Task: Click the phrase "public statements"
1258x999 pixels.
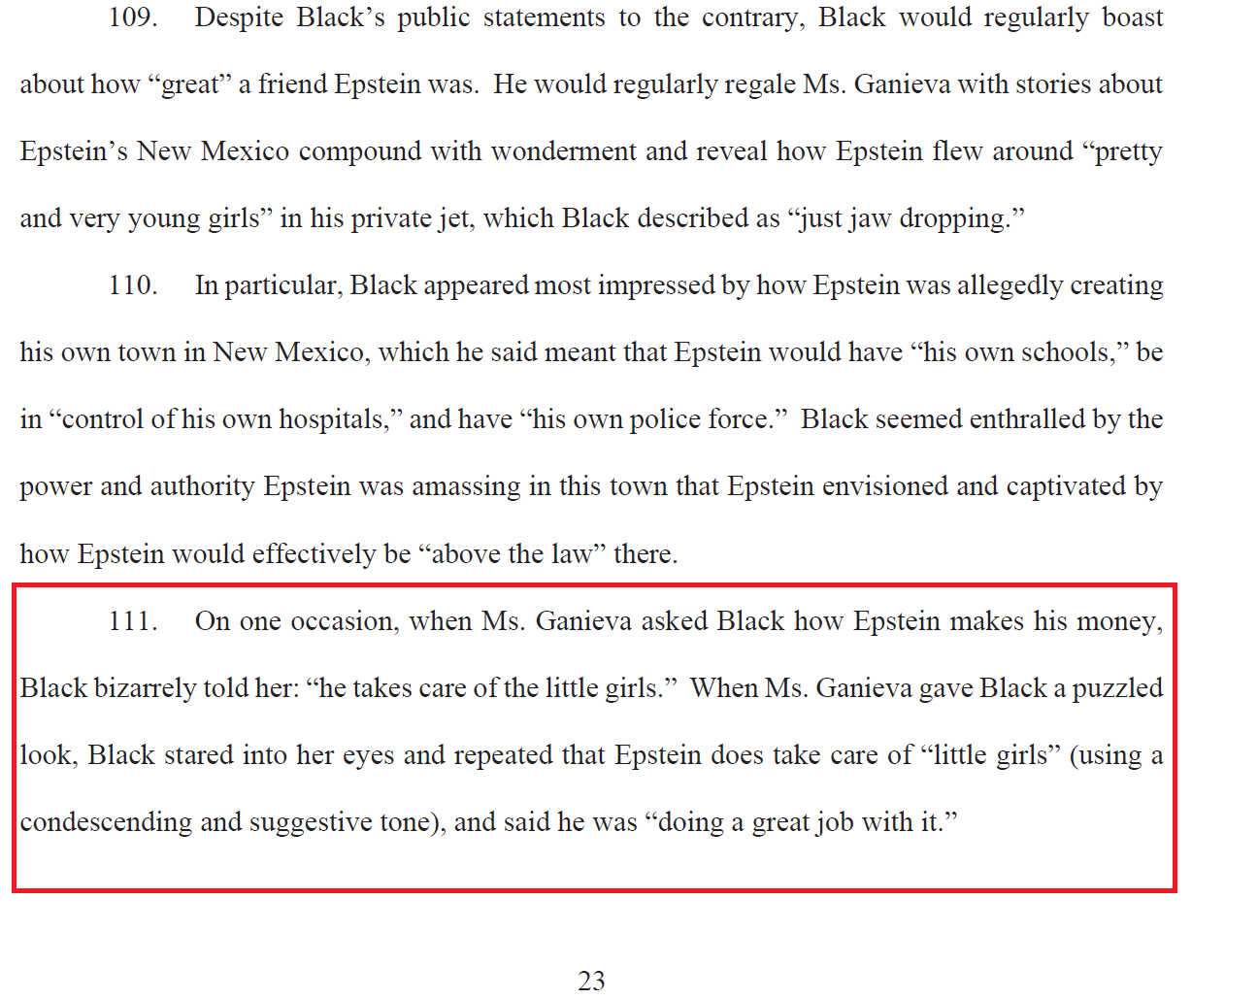Action: (502, 17)
